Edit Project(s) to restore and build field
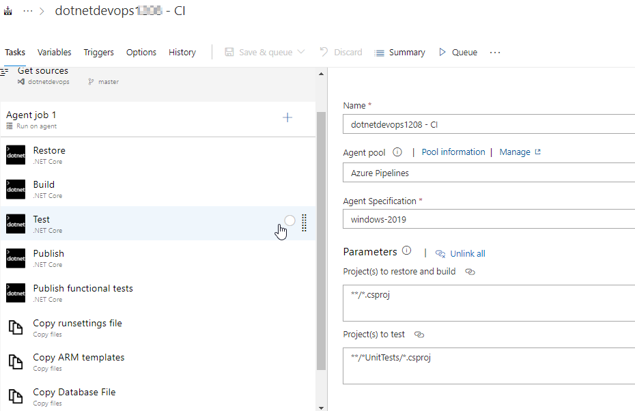The image size is (635, 411). [x=489, y=303]
